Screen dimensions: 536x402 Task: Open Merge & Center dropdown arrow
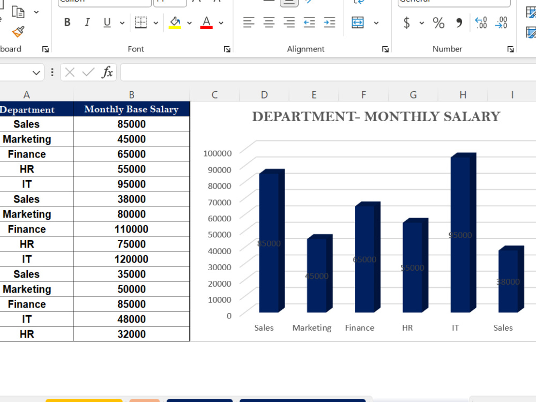tap(376, 23)
